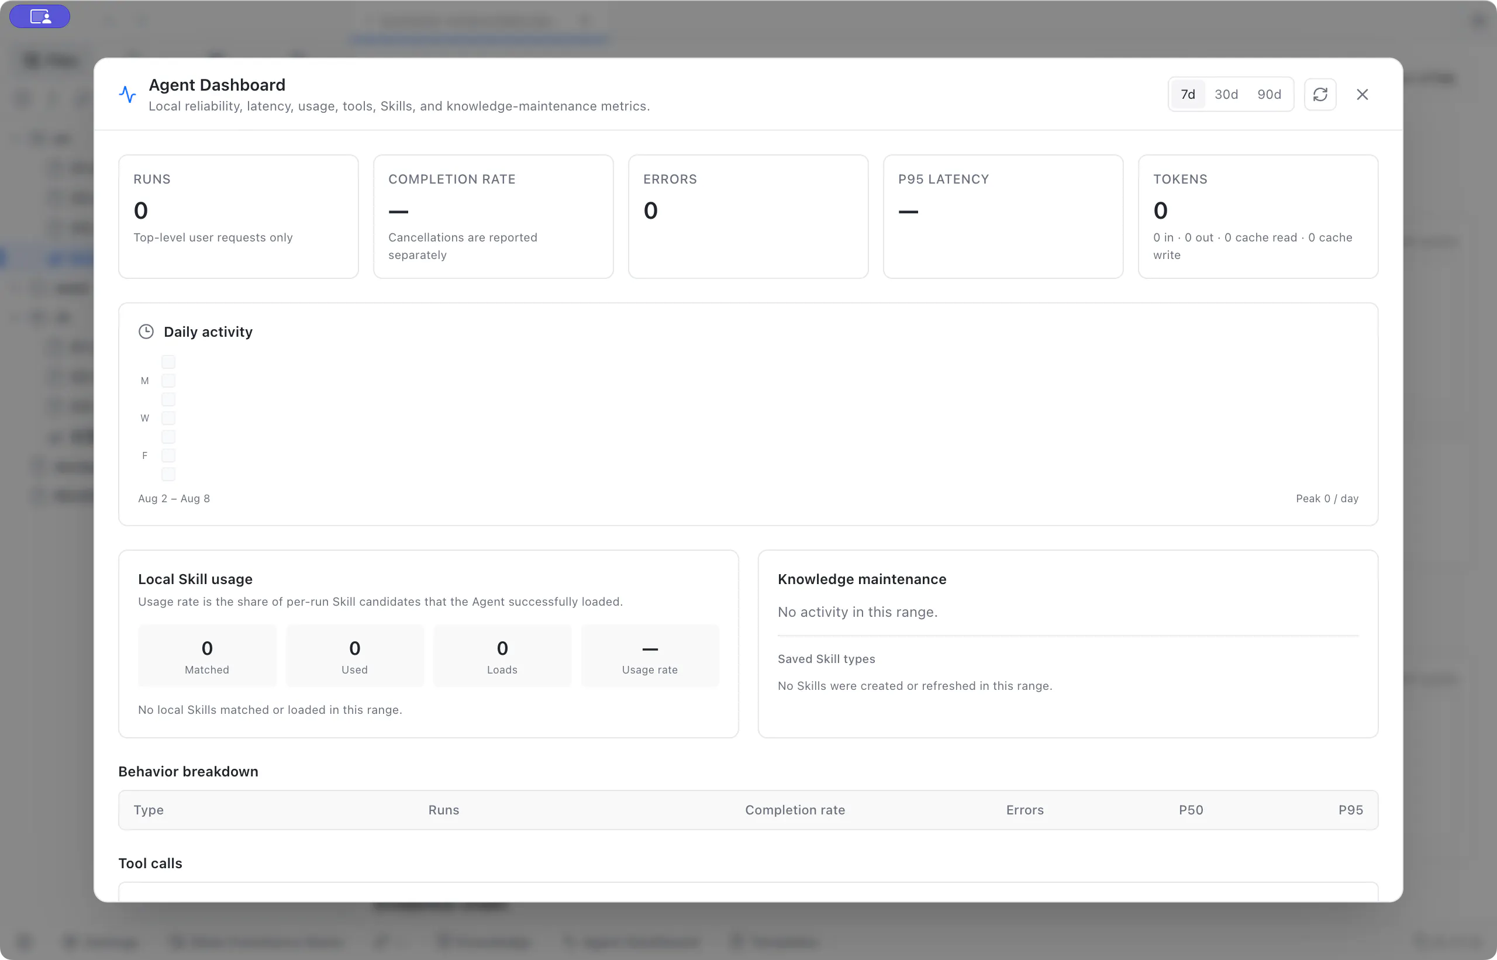Screen dimensions: 1497x960
Task: Click 'No local Skills matched or loaded' message
Action: click(270, 709)
